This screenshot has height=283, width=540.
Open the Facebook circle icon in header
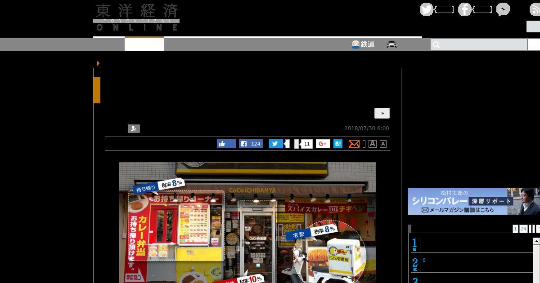pyautogui.click(x=465, y=9)
